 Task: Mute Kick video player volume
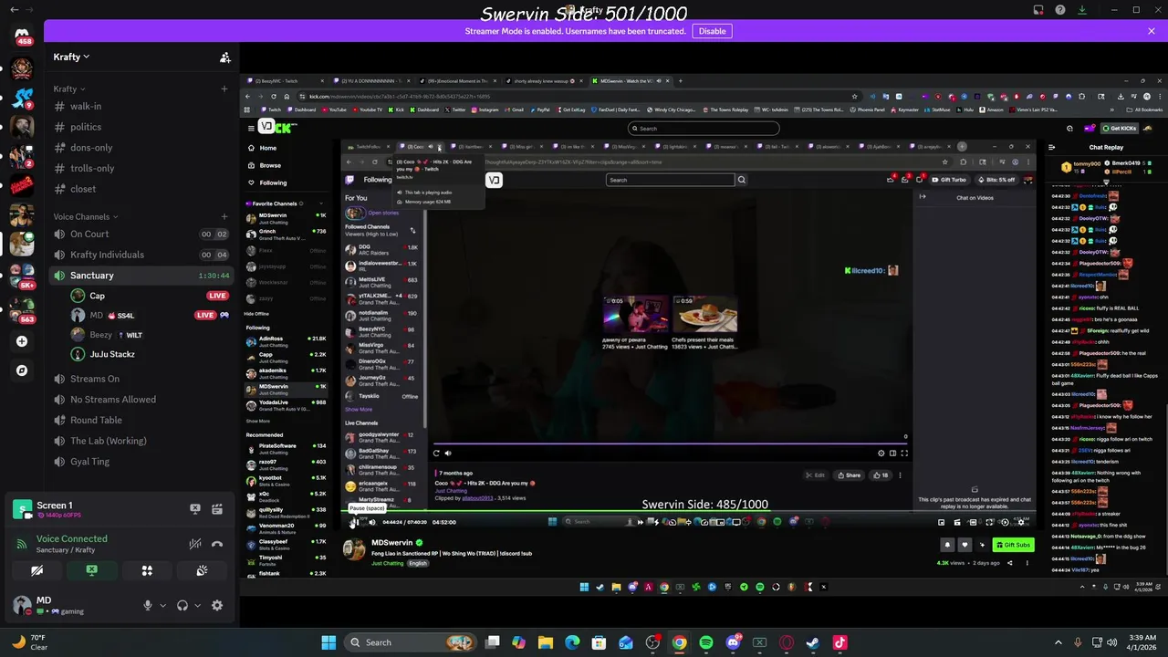click(371, 522)
